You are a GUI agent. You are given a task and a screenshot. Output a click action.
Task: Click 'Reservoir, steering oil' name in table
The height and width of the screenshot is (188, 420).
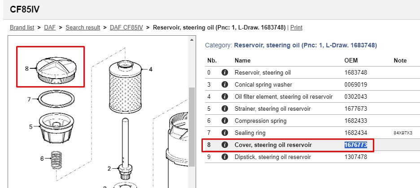pyautogui.click(x=262, y=72)
